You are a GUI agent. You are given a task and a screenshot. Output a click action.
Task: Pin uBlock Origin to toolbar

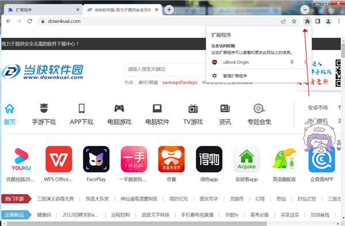pos(292,63)
